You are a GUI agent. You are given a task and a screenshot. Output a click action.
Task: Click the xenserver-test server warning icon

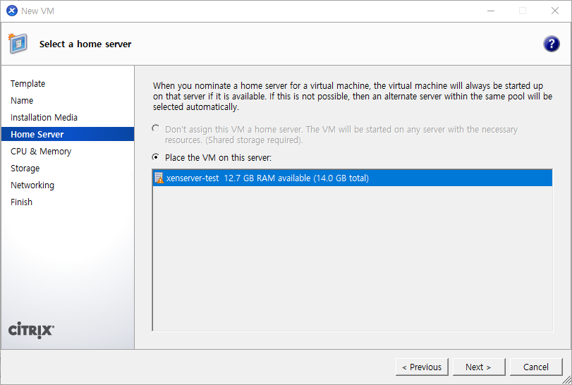159,178
